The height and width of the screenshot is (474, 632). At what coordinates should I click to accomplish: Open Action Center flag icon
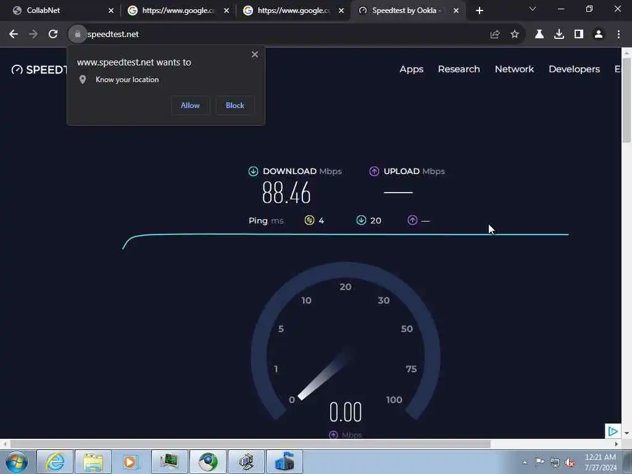pos(539,462)
